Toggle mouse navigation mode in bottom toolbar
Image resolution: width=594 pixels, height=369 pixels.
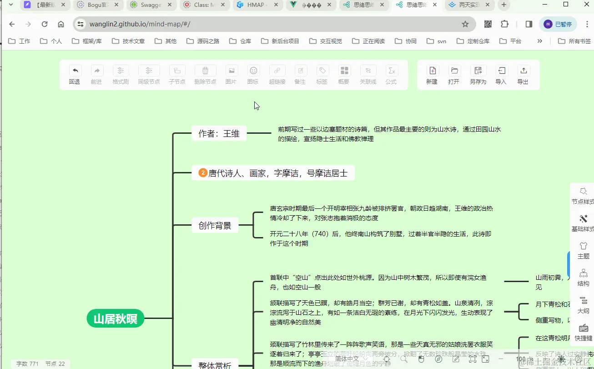(421, 359)
